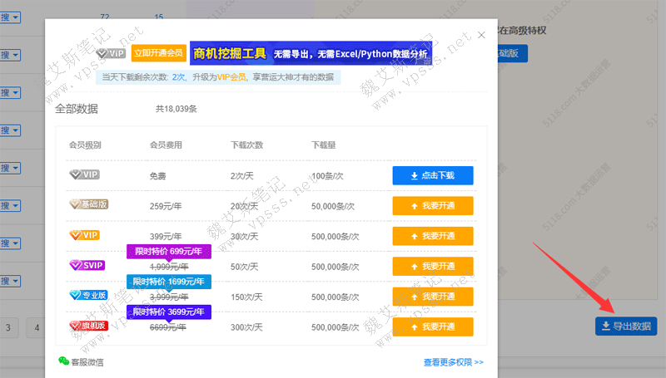The image size is (666, 378).
Task: Click 我要开通 in the SVIP row
Action: [x=433, y=267]
